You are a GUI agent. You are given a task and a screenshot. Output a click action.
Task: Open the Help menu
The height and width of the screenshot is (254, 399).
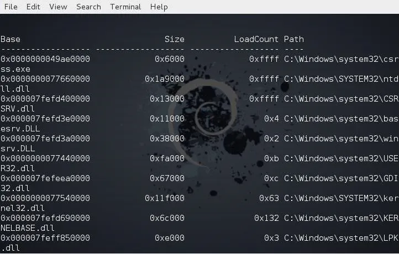(159, 7)
